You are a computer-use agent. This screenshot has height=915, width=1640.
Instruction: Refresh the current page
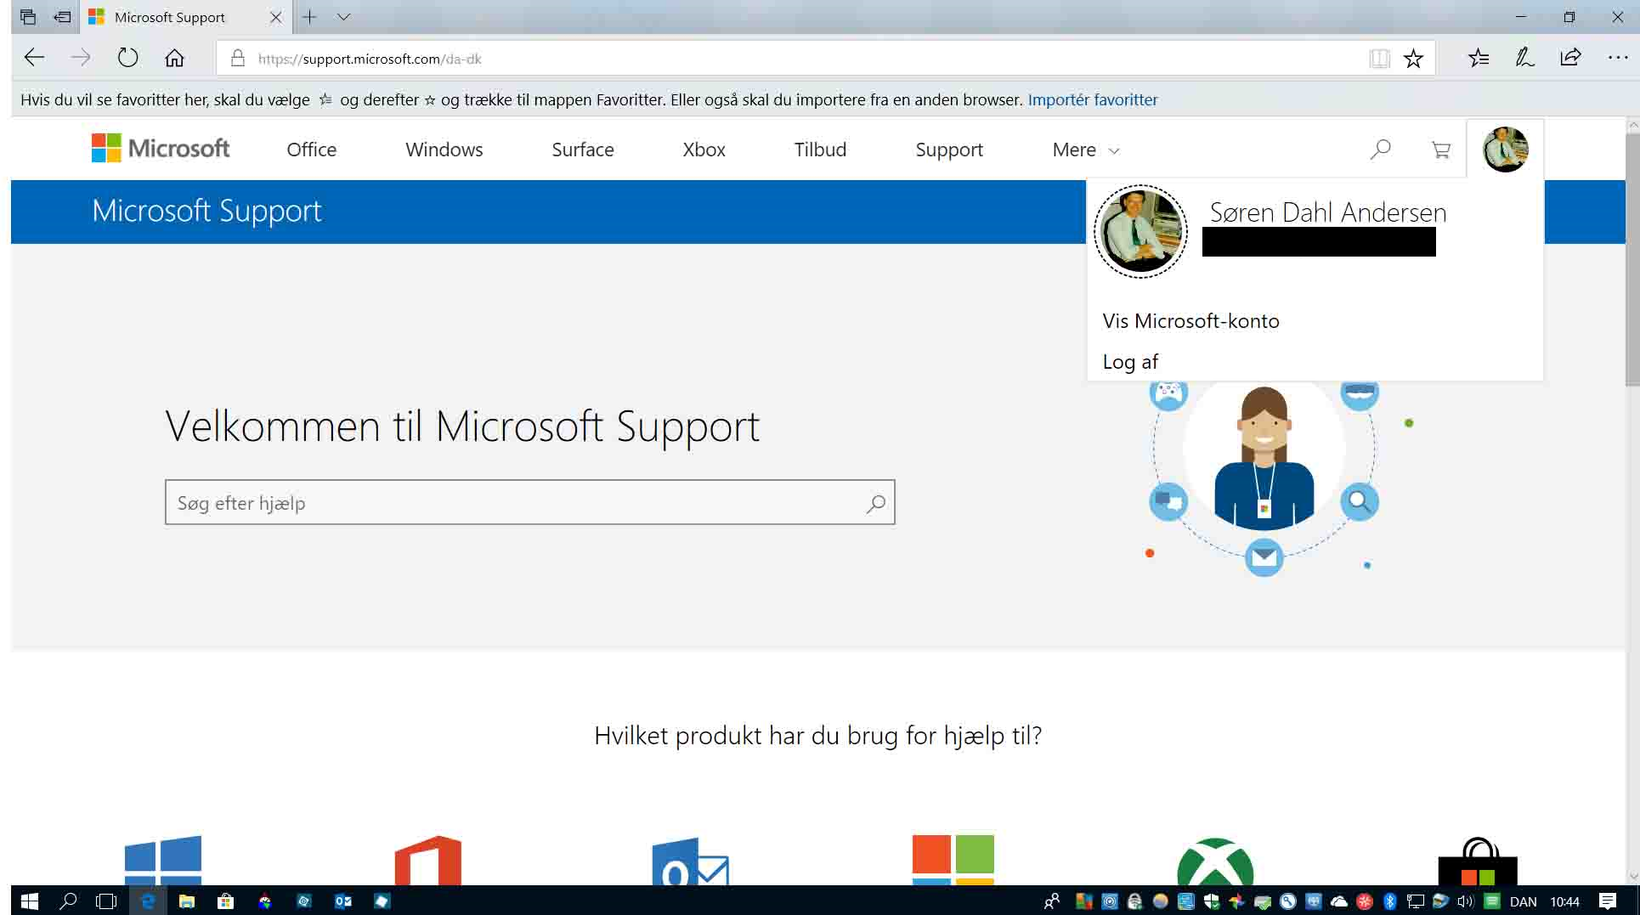pos(127,58)
